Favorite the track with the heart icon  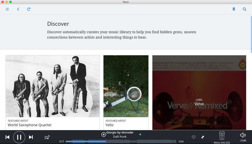click(x=194, y=137)
